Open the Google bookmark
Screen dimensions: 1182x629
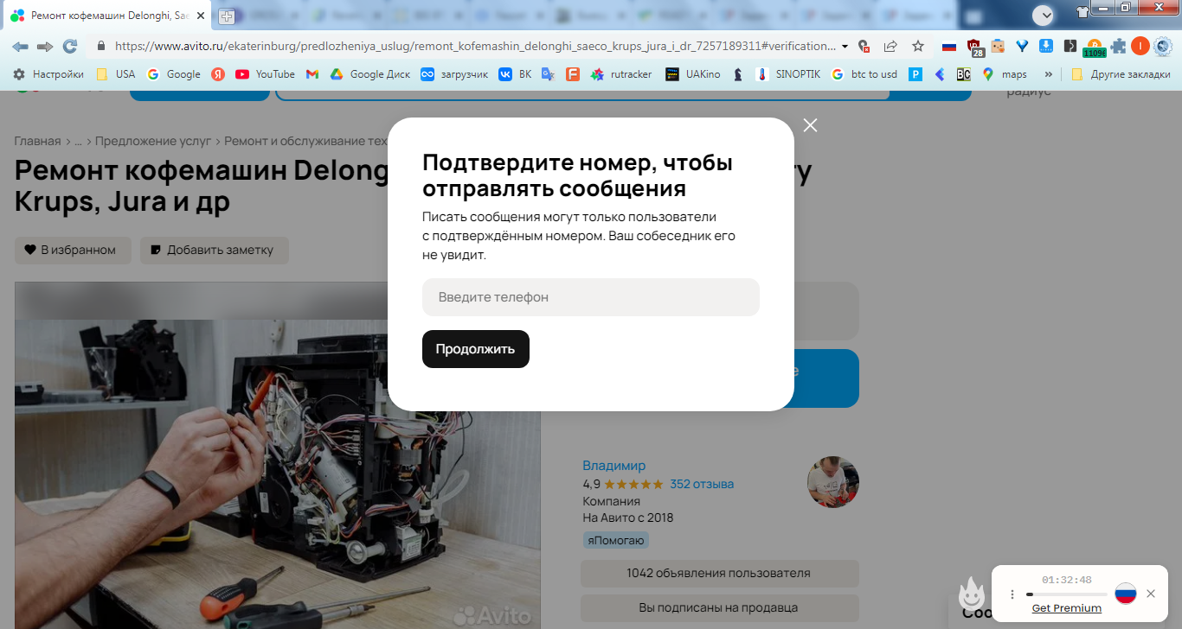point(174,74)
